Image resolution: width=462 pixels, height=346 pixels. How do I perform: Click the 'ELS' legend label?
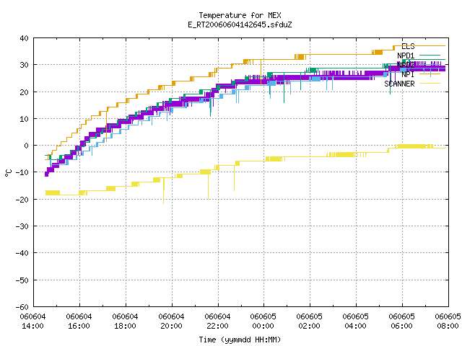click(x=408, y=46)
